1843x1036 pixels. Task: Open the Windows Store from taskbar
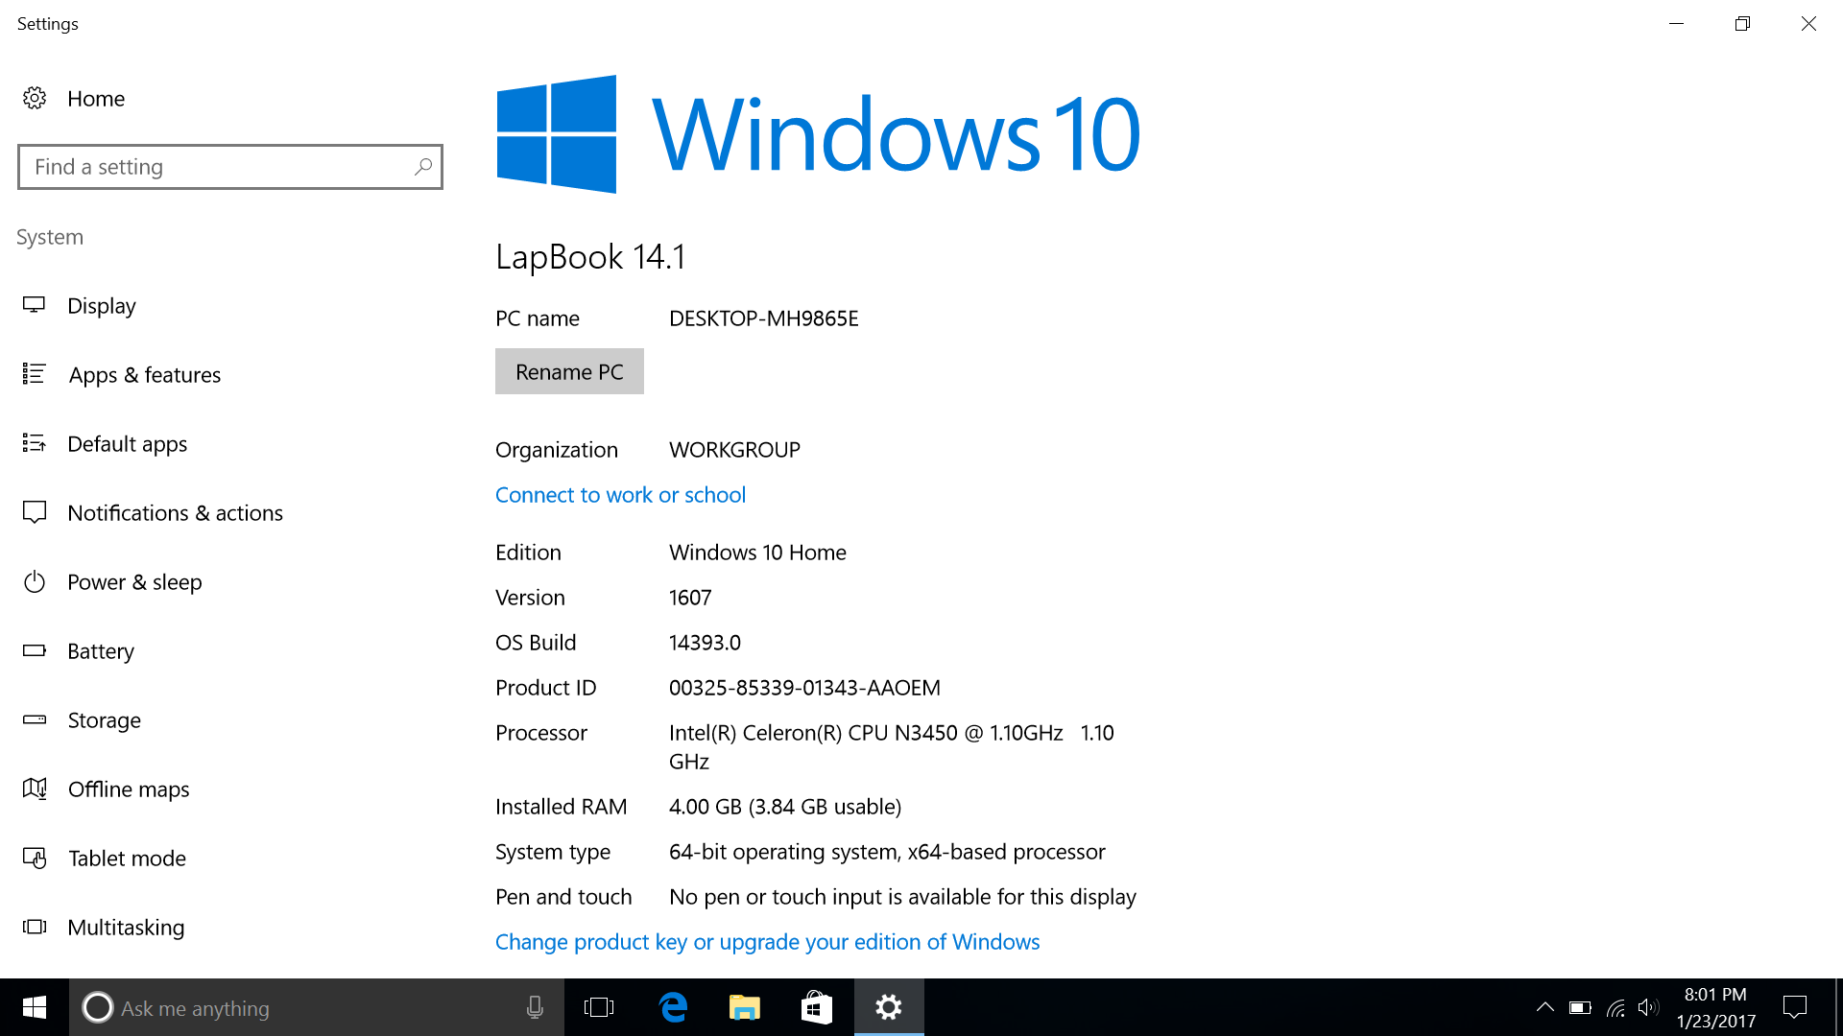click(816, 1007)
